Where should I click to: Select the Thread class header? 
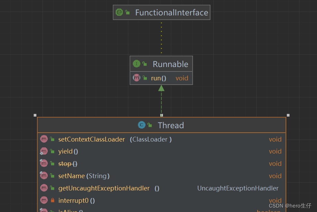[x=171, y=125]
